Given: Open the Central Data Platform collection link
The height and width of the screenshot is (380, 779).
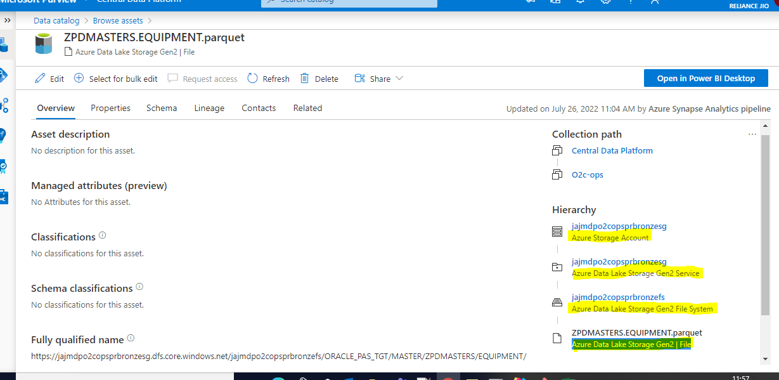Looking at the screenshot, I should pos(612,151).
